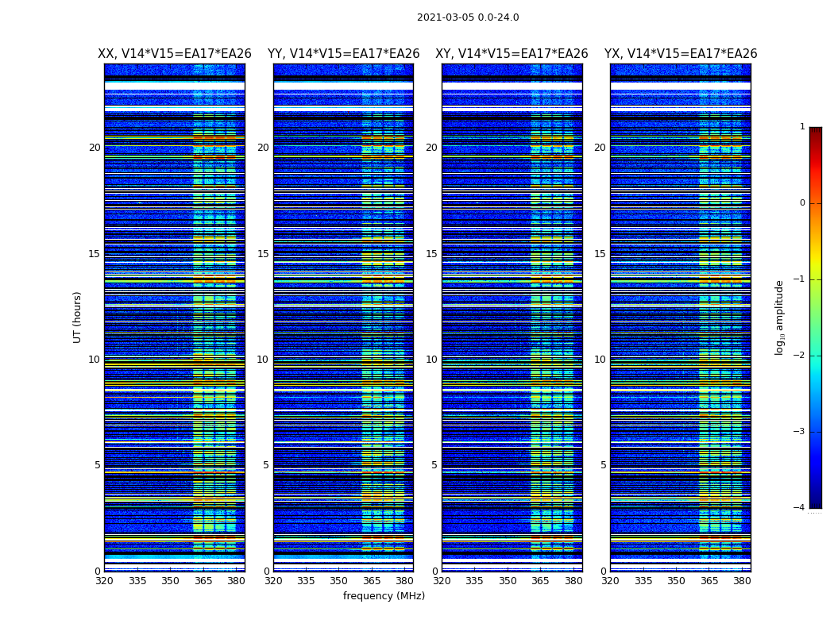834x635 pixels.
Task: Select the XY polarization plot title
Action: coord(512,54)
